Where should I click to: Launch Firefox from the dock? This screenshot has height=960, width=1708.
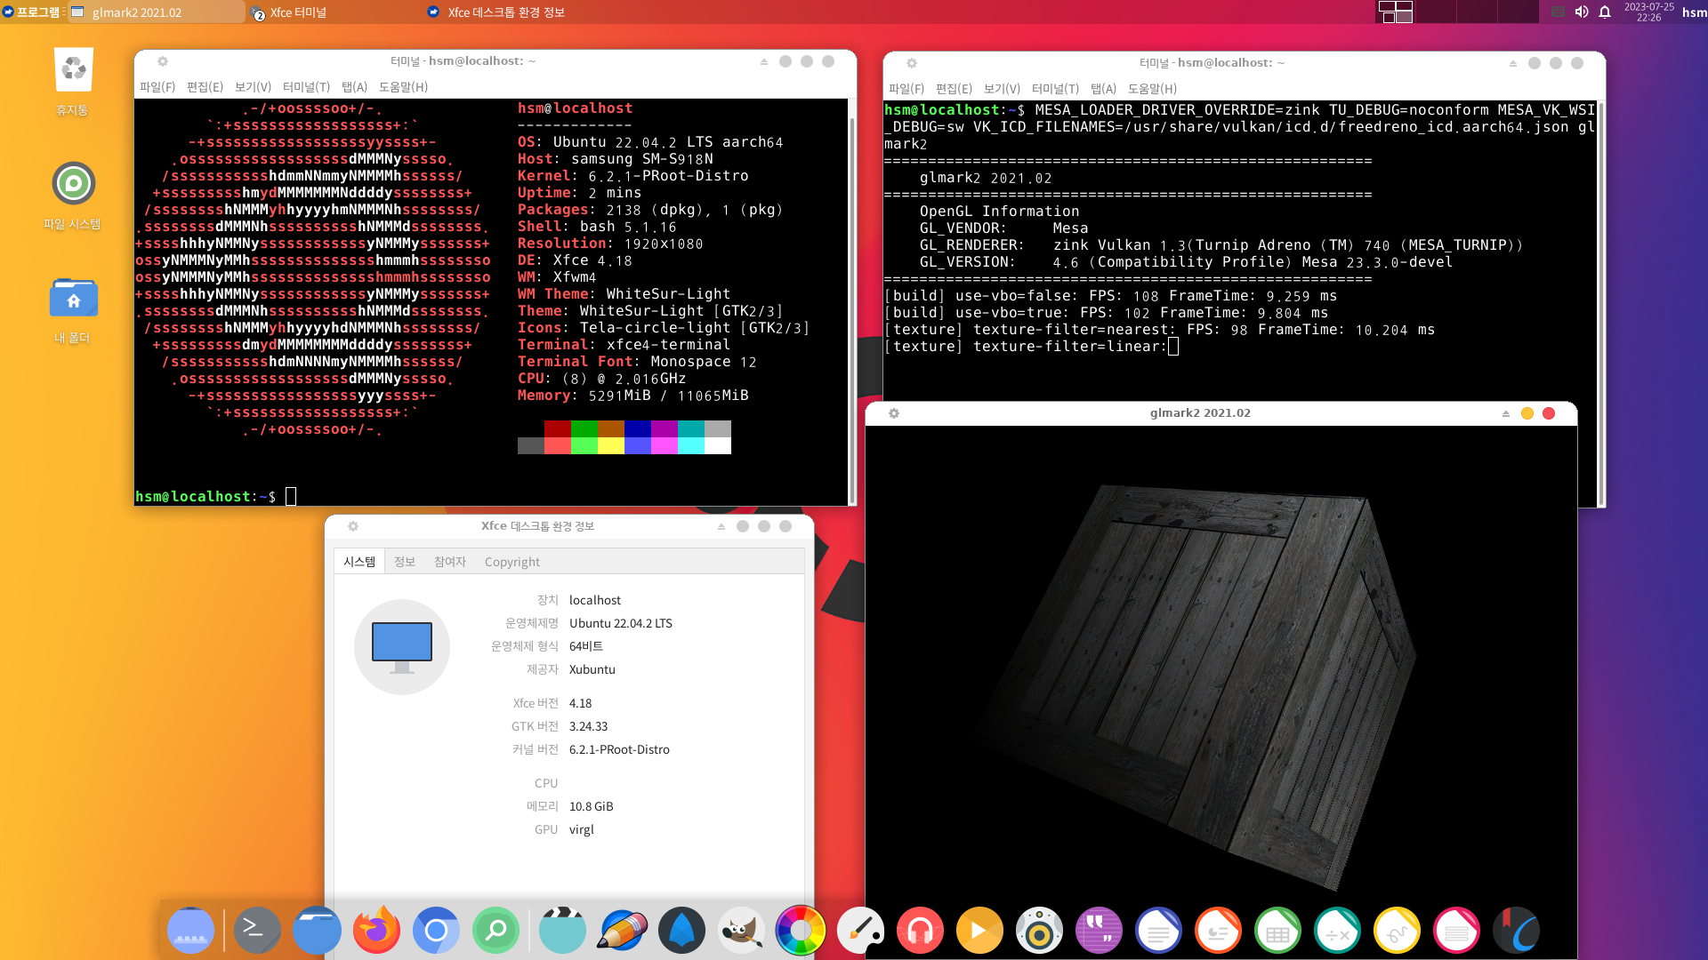tap(376, 931)
